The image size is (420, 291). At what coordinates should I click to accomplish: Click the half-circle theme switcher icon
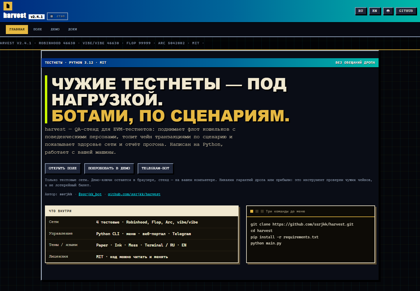coord(388,11)
